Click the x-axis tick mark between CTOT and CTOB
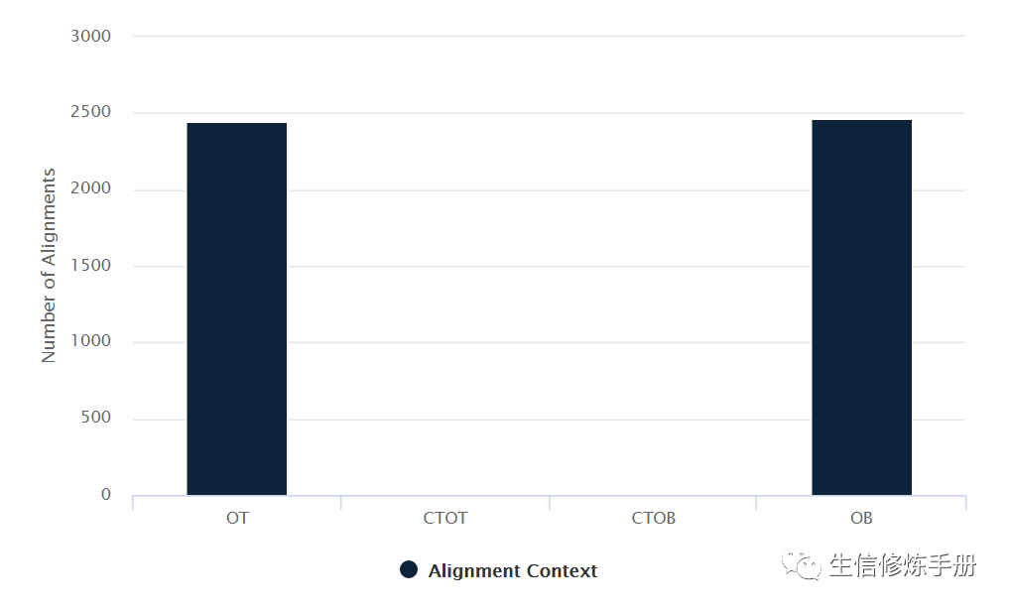Viewport: 1009px width, 609px height. pos(549,502)
